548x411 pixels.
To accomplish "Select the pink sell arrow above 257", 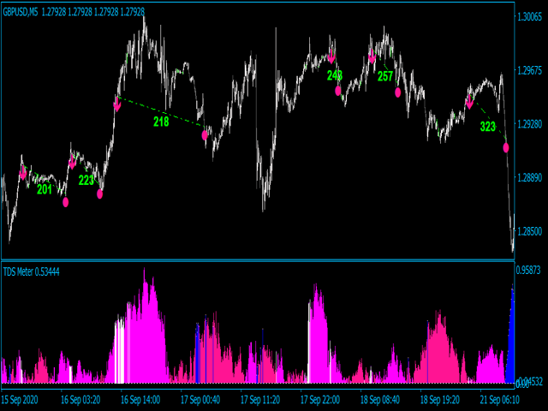I will click(372, 57).
